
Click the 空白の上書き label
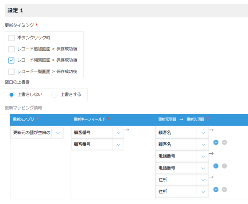click(17, 82)
